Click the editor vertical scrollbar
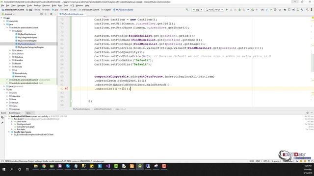Image resolution: width=314 pixels, height=176 pixels. click(313, 64)
